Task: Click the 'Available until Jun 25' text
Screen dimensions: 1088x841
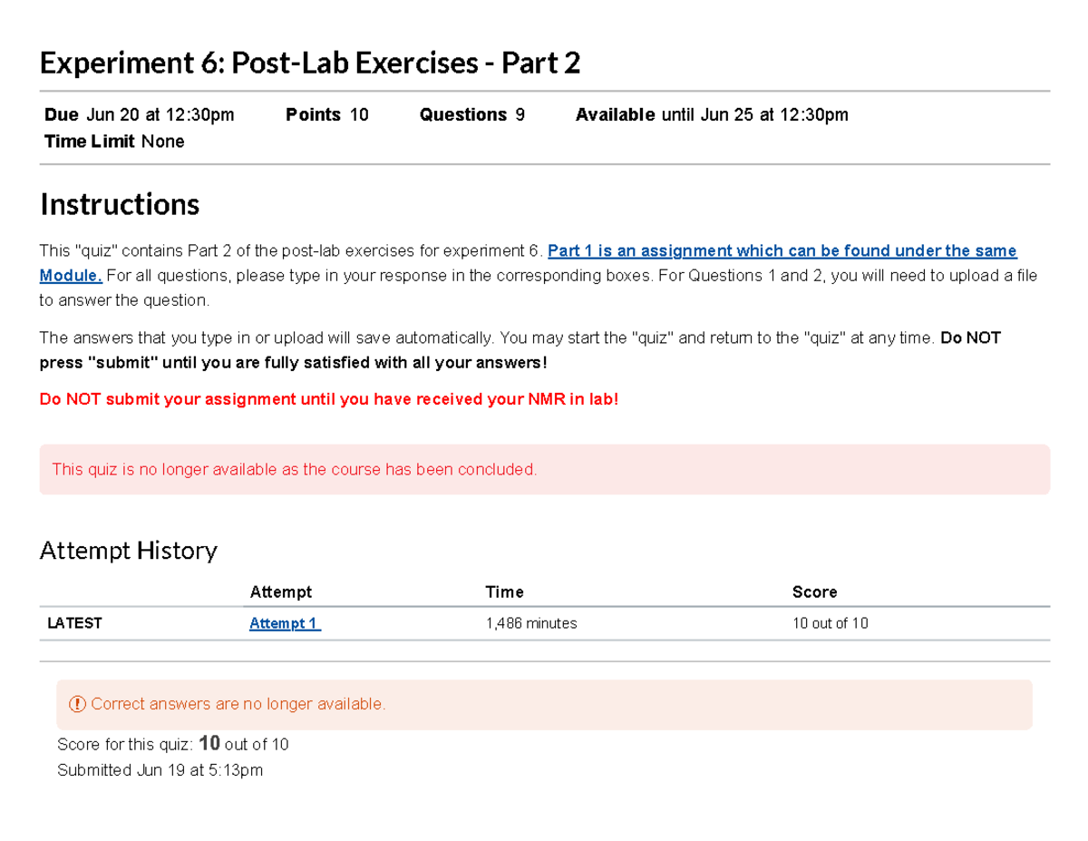Action: tap(712, 114)
